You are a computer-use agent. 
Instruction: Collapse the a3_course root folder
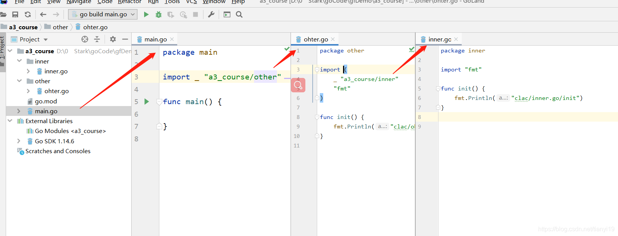[x=10, y=51]
